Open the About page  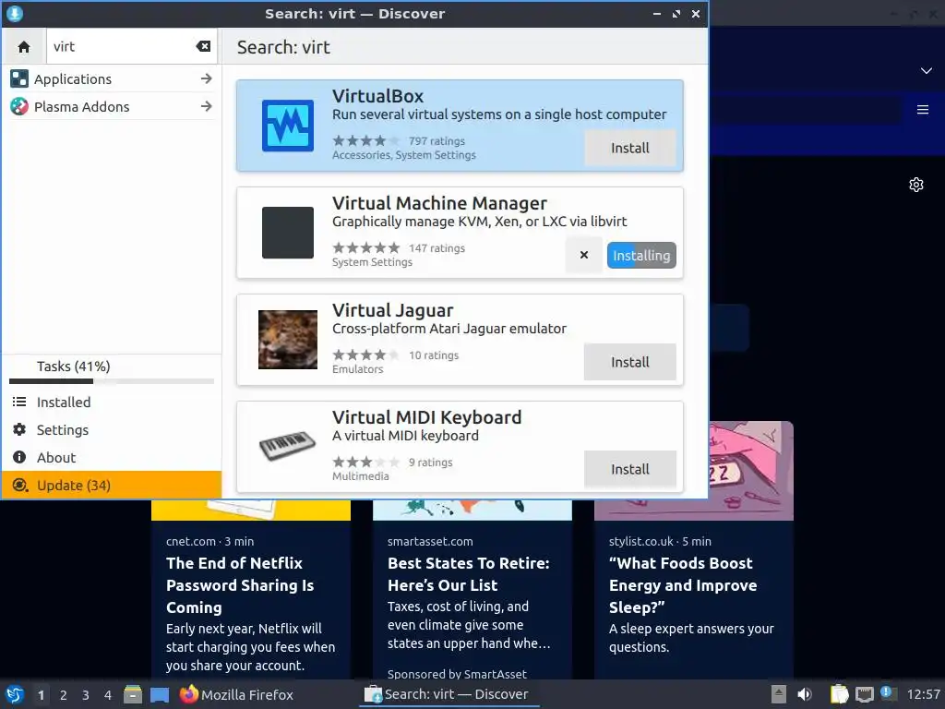(112, 458)
